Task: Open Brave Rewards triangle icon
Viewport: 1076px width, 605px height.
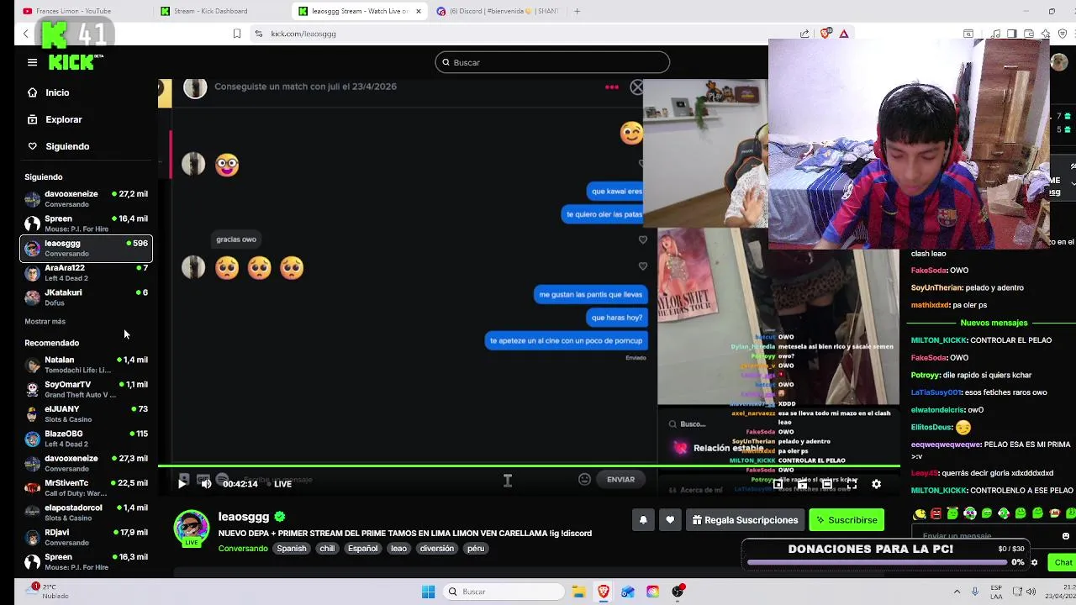Action: pyautogui.click(x=844, y=34)
